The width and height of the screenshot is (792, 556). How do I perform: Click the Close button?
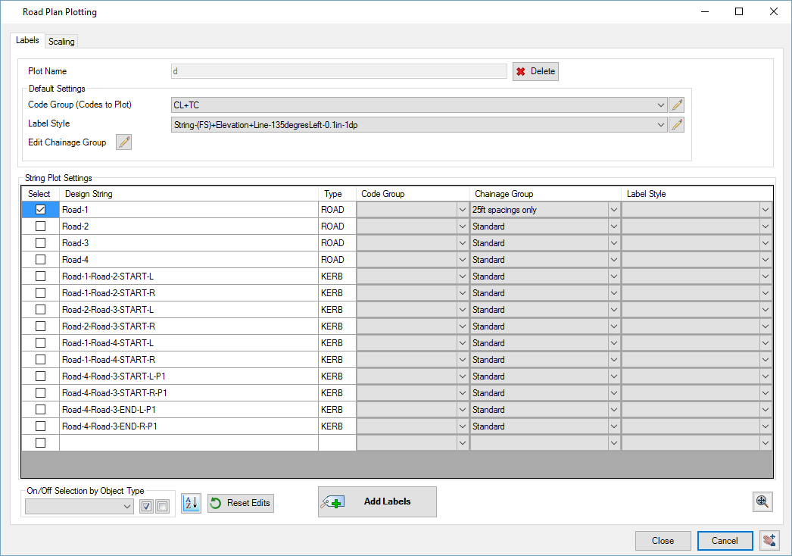[x=663, y=540]
